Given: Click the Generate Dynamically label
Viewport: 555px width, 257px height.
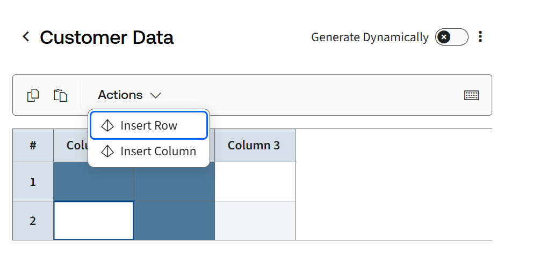Looking at the screenshot, I should click(370, 37).
